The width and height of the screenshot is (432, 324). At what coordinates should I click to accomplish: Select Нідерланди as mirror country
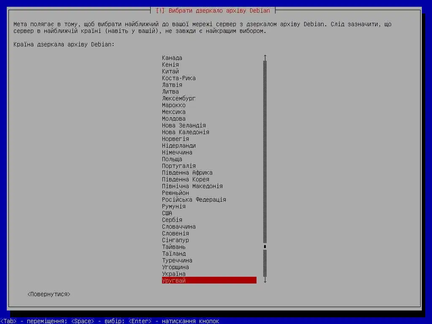click(179, 146)
